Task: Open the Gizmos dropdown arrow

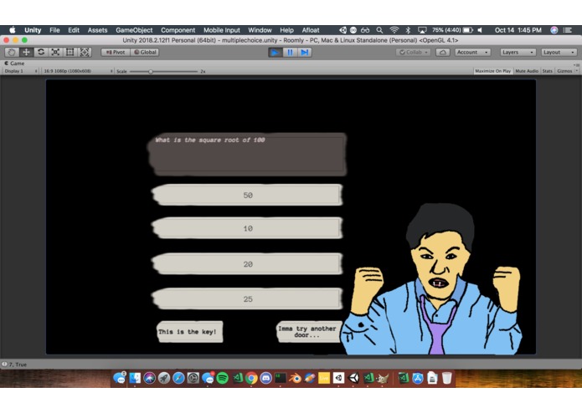Action: pos(576,71)
